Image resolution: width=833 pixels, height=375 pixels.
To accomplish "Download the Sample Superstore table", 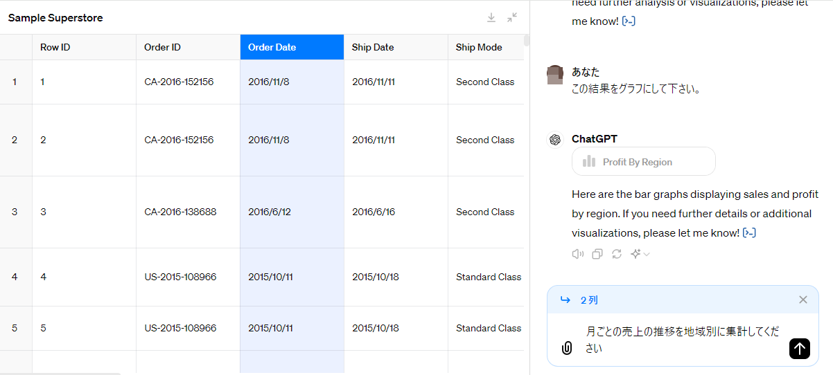I will [x=491, y=17].
